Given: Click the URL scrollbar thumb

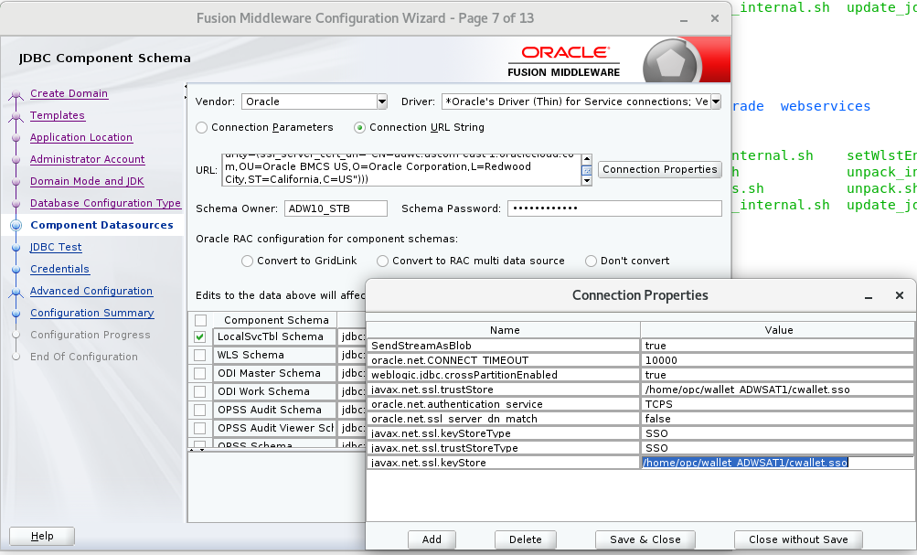Looking at the screenshot, I should click(x=587, y=170).
